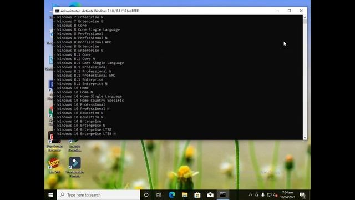This screenshot has height=200, width=355.
Task: Click the scrollbar down arrow in console
Action: point(305,138)
